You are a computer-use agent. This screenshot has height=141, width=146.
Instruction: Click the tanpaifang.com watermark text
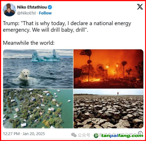tap(122, 136)
